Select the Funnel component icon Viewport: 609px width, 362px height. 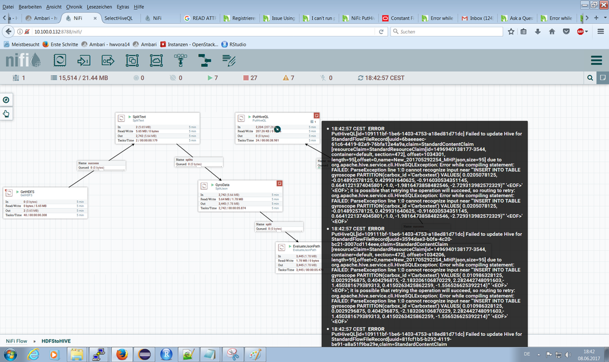pyautogui.click(x=180, y=60)
